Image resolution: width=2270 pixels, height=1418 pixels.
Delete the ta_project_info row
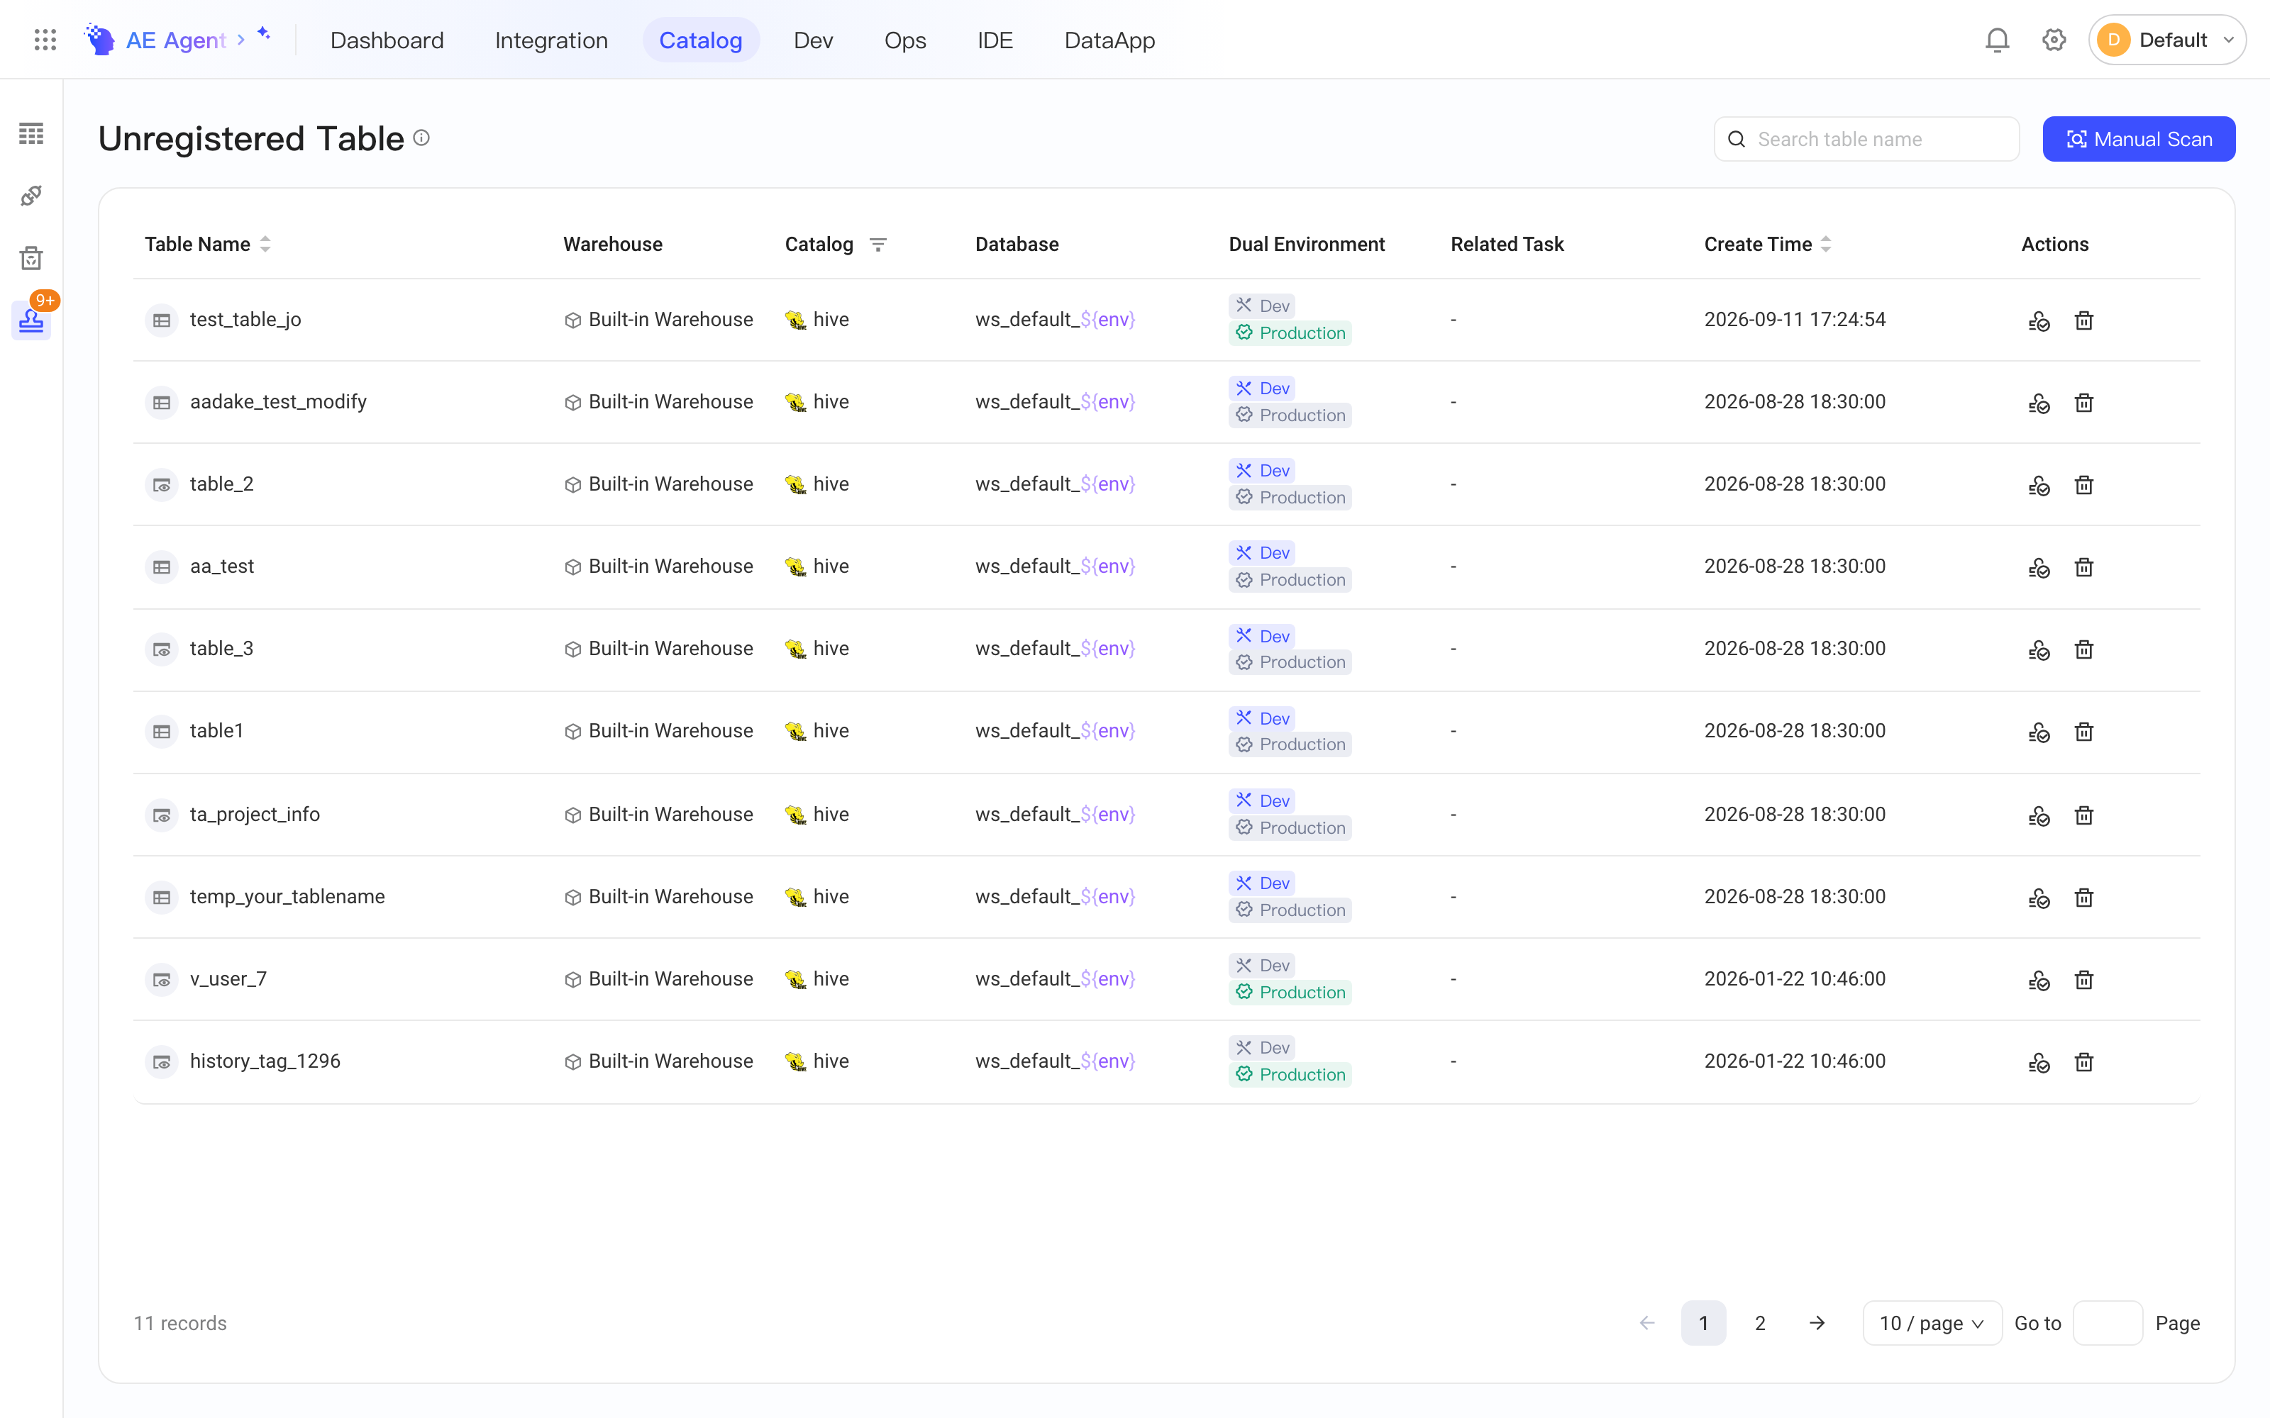pyautogui.click(x=2083, y=815)
